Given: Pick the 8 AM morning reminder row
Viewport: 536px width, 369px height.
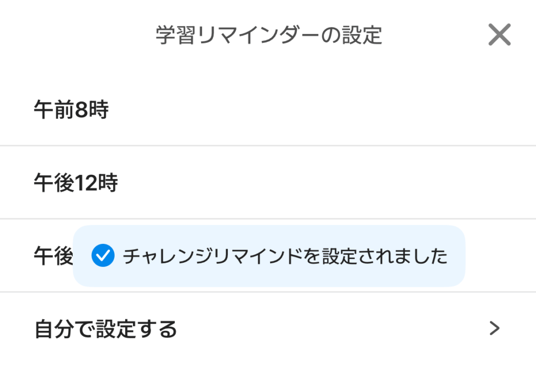Looking at the screenshot, I should pos(268,109).
